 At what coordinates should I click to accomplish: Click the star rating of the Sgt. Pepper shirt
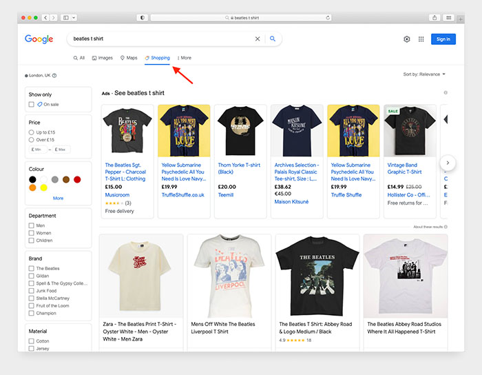[x=114, y=203]
